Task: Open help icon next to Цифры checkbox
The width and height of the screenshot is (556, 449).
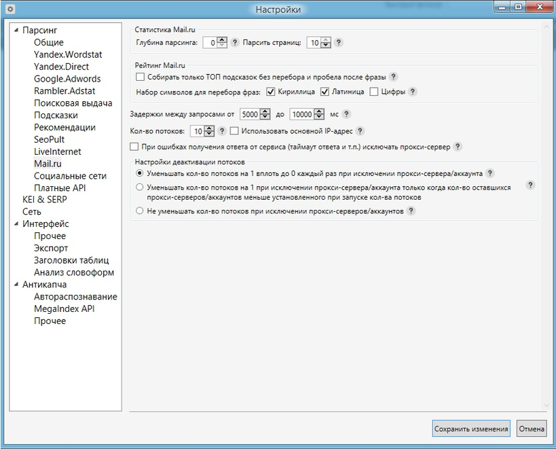Action: [412, 92]
